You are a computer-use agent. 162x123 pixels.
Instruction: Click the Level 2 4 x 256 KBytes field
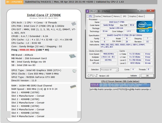click(135, 60)
